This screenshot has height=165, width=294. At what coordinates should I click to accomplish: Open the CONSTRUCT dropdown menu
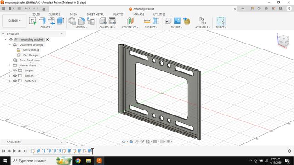(x=130, y=27)
